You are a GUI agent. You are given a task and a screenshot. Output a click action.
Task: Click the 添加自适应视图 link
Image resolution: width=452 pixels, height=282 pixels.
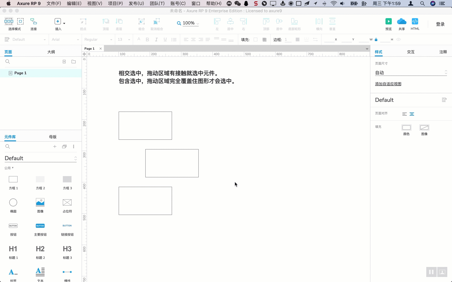point(388,84)
